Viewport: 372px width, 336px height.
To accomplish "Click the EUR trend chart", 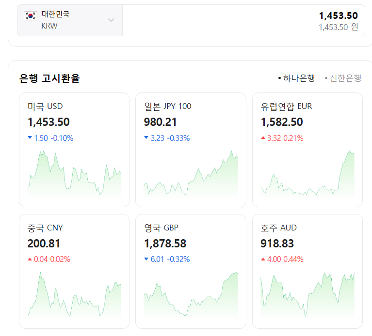I will [x=307, y=173].
